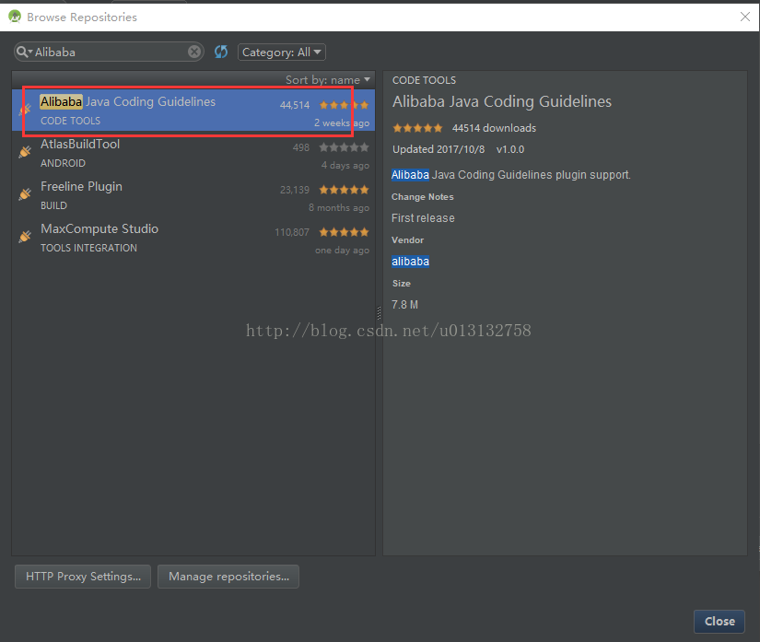Open the Category: All dropdown
The width and height of the screenshot is (760, 642).
coord(282,53)
